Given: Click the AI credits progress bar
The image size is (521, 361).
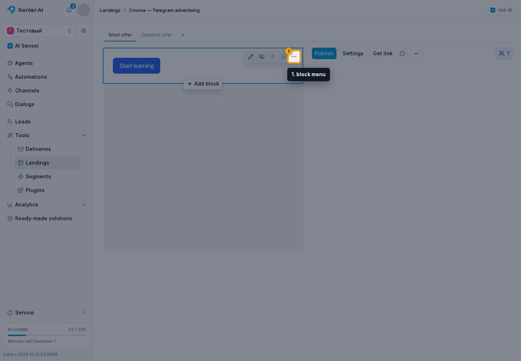Looking at the screenshot, I should 47,335.
